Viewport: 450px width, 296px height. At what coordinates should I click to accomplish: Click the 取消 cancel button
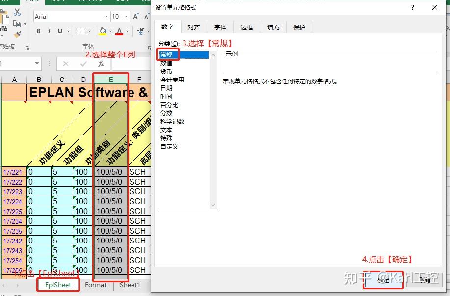(x=424, y=280)
